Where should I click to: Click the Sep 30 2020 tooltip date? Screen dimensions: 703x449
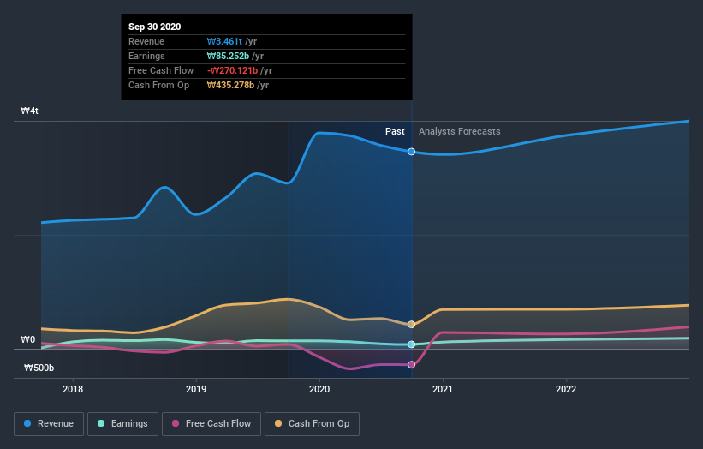tap(155, 27)
